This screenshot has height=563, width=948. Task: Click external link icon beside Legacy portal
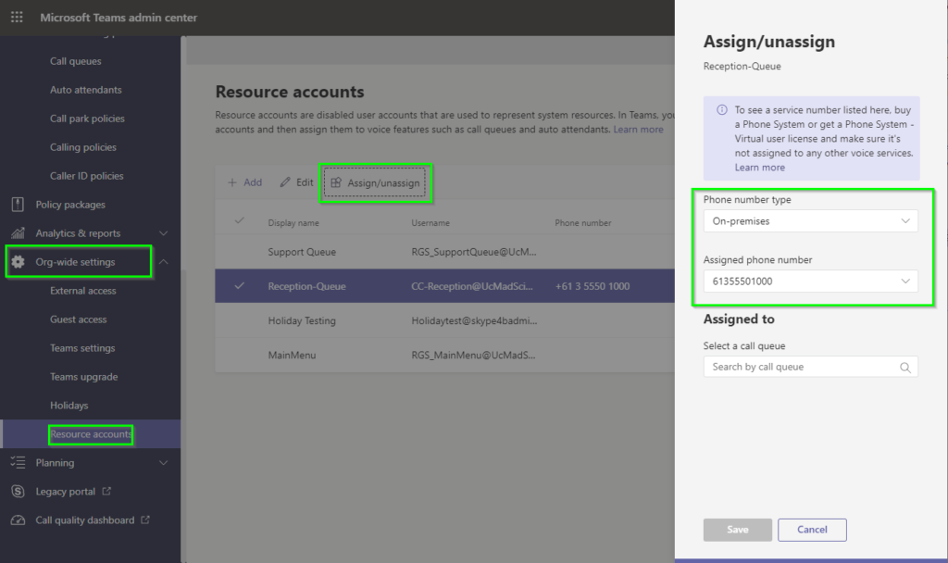[x=106, y=491]
